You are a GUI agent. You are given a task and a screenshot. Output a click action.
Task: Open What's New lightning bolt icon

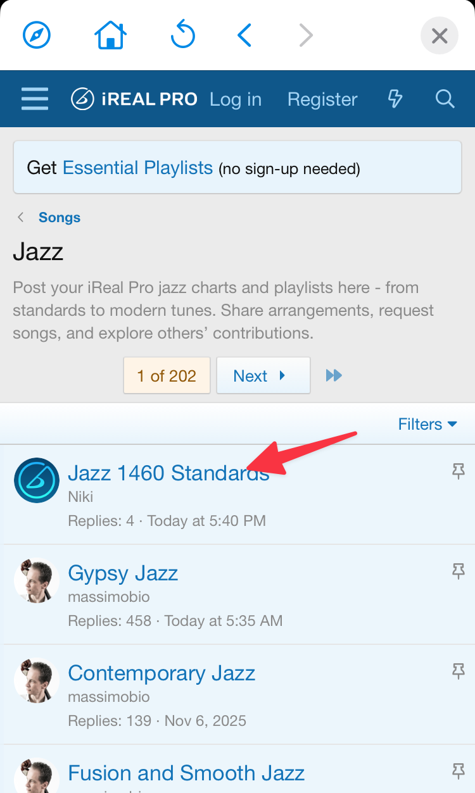pyautogui.click(x=395, y=99)
